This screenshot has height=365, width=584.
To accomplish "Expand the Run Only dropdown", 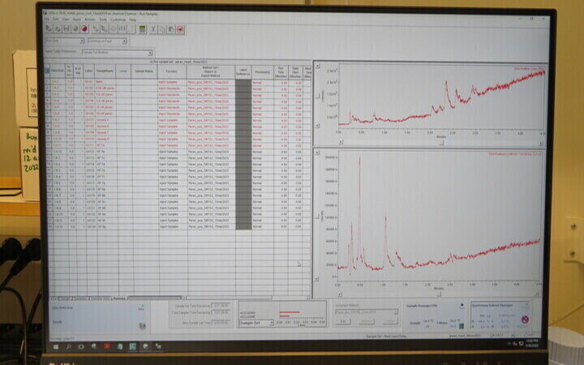I will pyautogui.click(x=81, y=41).
